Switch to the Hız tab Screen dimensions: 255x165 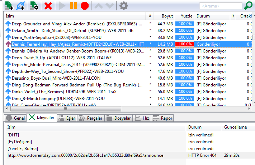(x=142, y=118)
